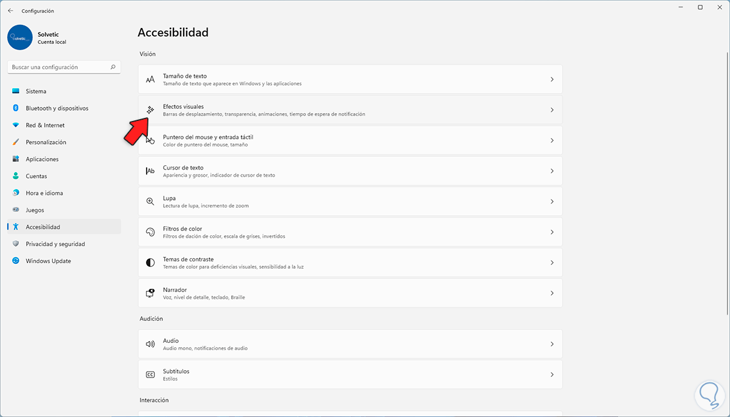This screenshot has width=730, height=417.
Task: Open Puntero del mouse chevron arrow
Action: coord(552,140)
